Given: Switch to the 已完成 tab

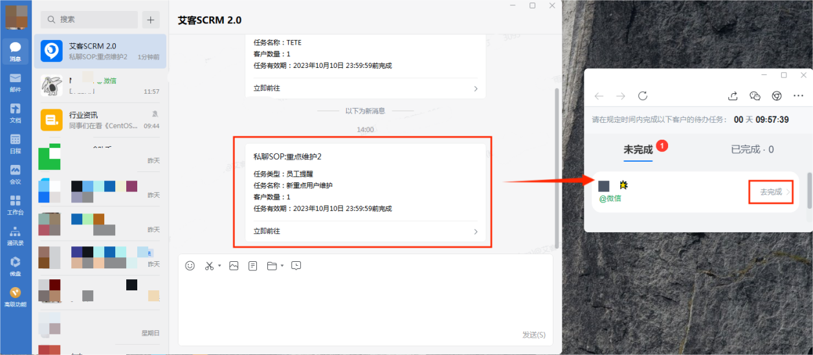Looking at the screenshot, I should point(752,149).
